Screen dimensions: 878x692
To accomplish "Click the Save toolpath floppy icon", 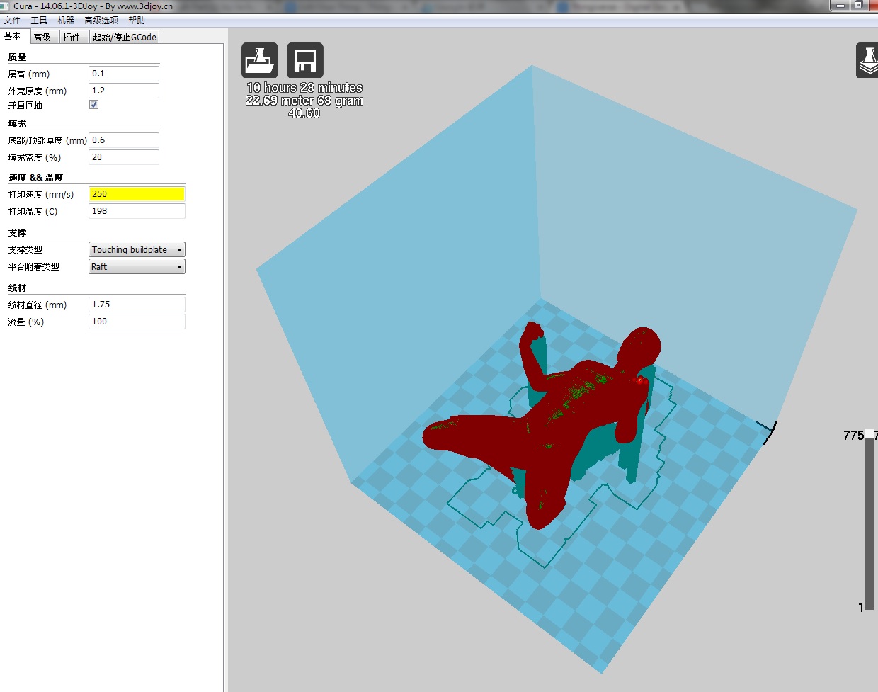I will point(305,60).
